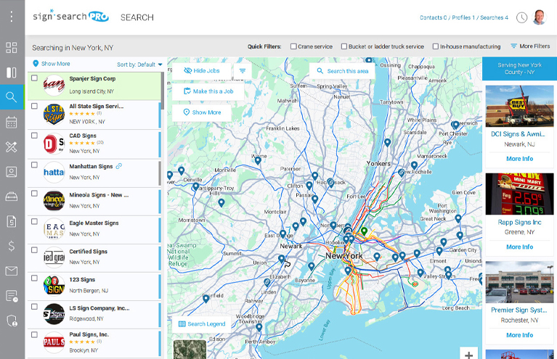Open the van vehicle sidebar icon
Image resolution: width=557 pixels, height=359 pixels.
12,196
